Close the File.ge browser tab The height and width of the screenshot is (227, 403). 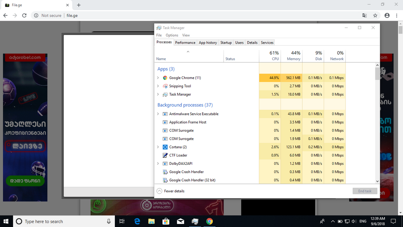tap(67, 5)
